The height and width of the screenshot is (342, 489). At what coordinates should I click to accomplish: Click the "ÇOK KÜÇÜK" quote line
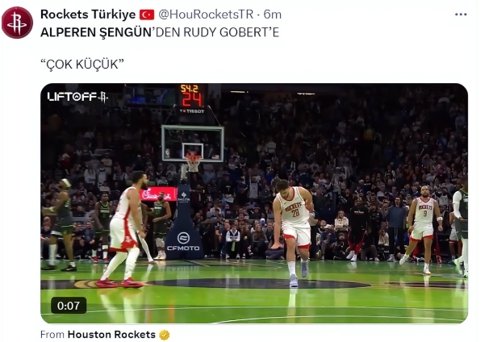click(x=82, y=65)
